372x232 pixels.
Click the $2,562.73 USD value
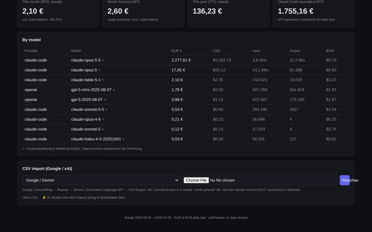(222, 60)
